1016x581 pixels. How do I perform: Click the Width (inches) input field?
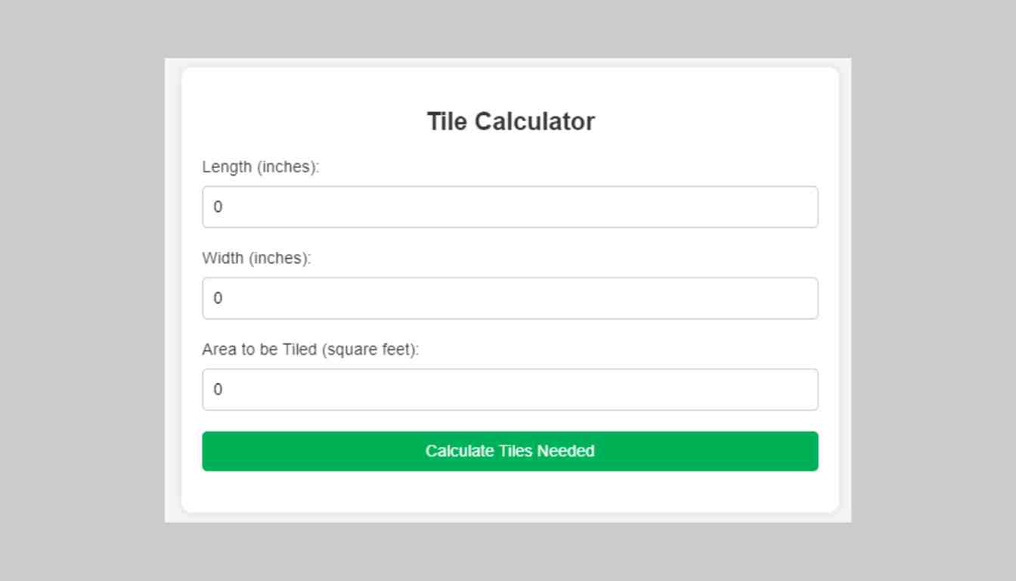[x=510, y=298]
